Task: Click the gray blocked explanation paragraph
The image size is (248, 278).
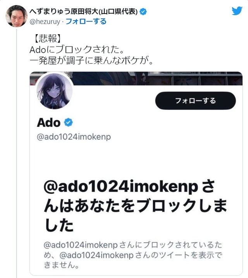Action: [x=133, y=255]
